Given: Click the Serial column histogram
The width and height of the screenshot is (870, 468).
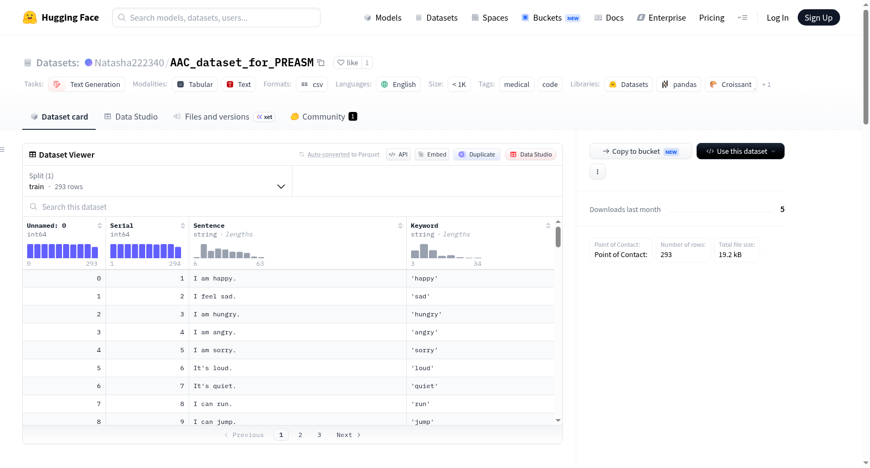Looking at the screenshot, I should 146,251.
